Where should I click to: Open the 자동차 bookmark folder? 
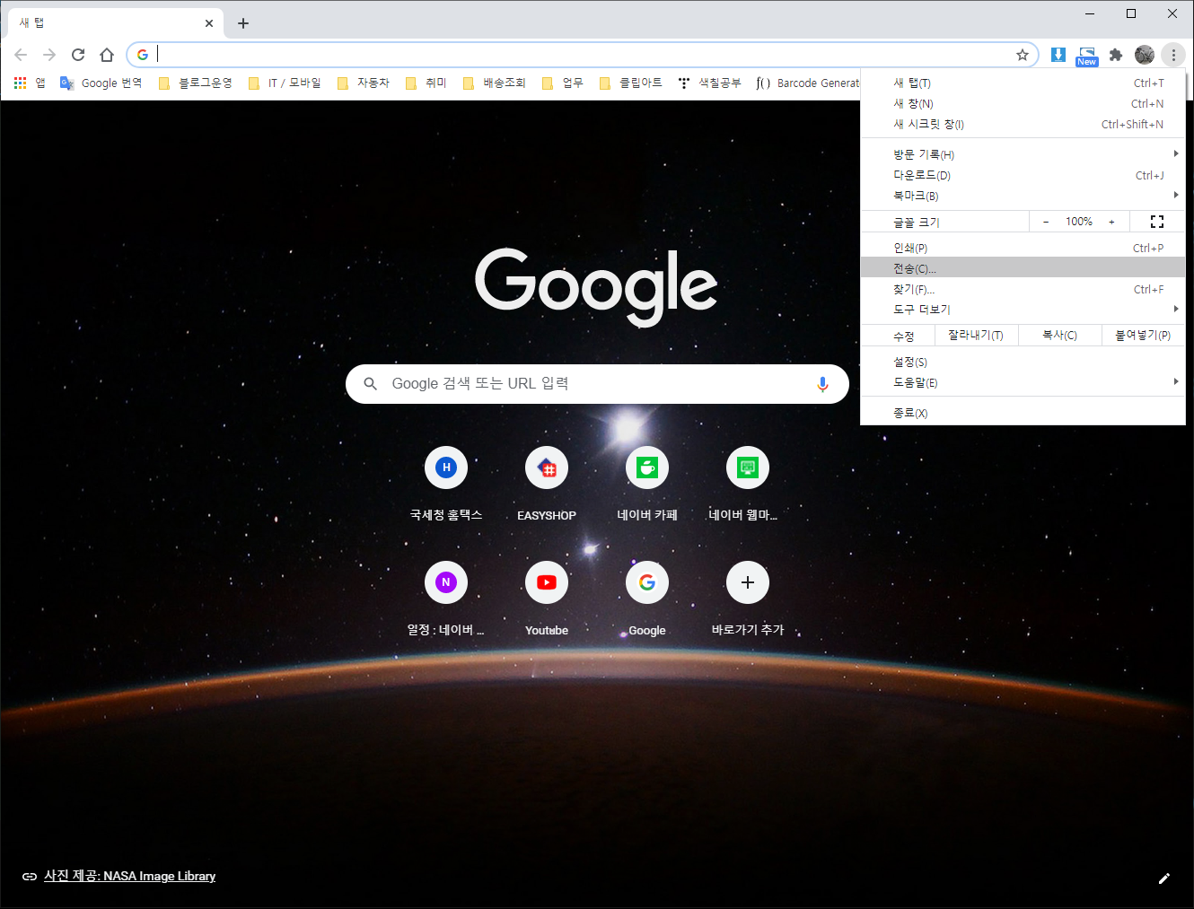(364, 83)
